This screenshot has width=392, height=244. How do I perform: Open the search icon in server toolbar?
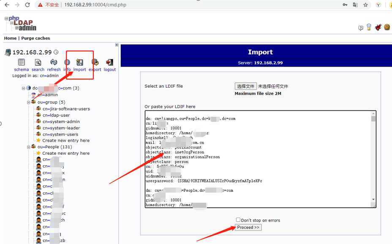click(38, 62)
